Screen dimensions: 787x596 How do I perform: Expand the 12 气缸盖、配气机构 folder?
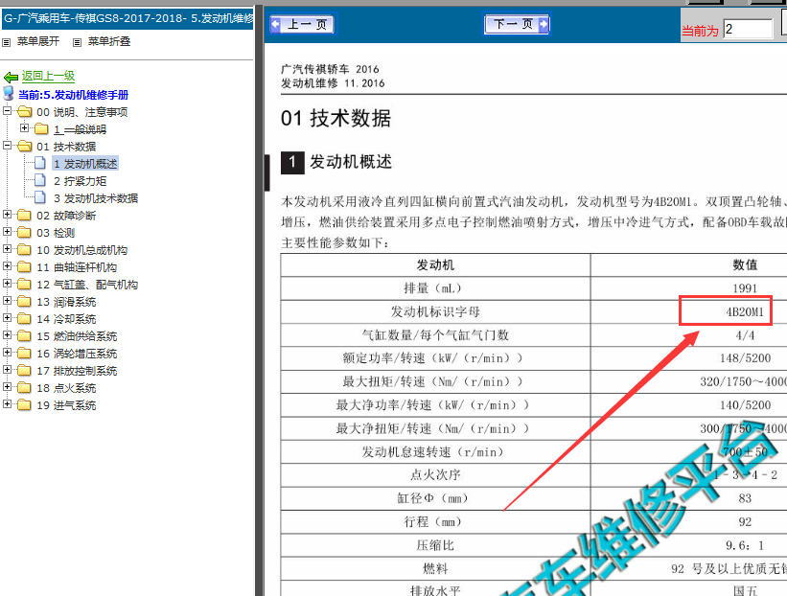coord(7,283)
